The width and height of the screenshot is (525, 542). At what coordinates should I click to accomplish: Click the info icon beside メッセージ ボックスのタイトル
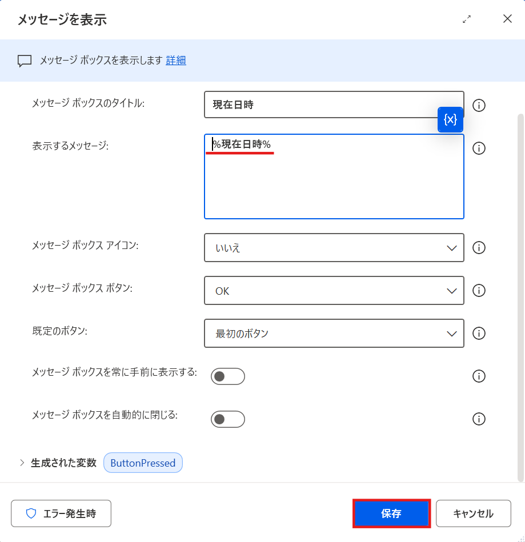coord(479,105)
